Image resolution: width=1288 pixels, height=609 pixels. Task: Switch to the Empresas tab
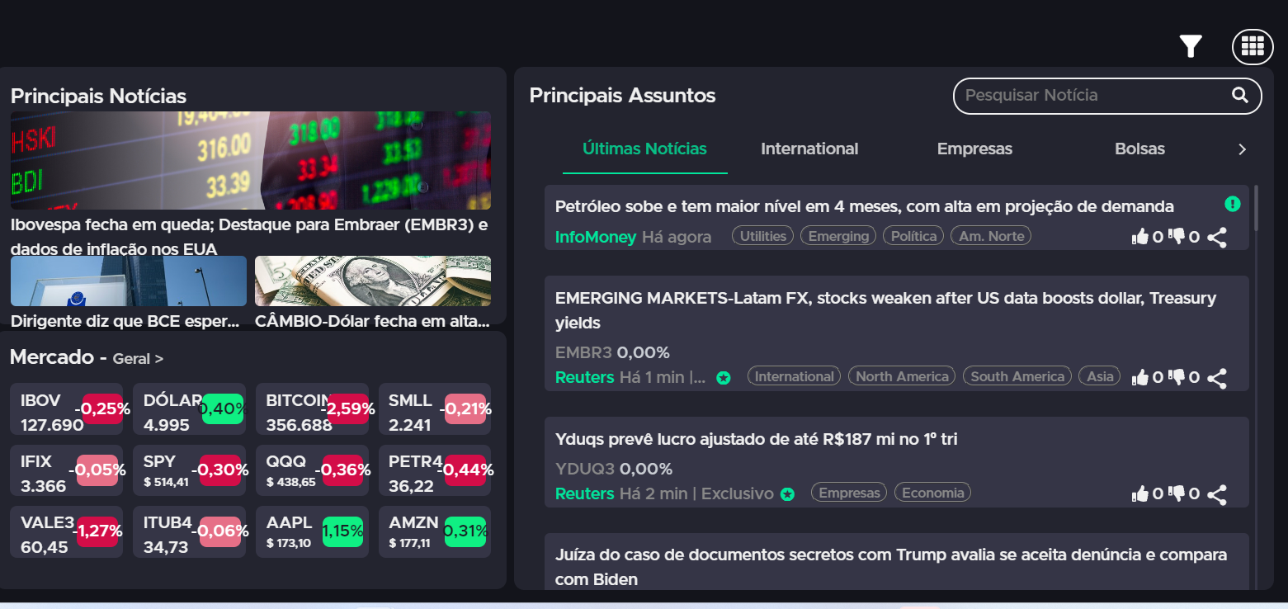(974, 149)
